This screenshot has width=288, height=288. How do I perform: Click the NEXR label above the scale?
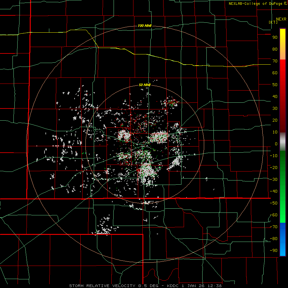[x=281, y=19]
